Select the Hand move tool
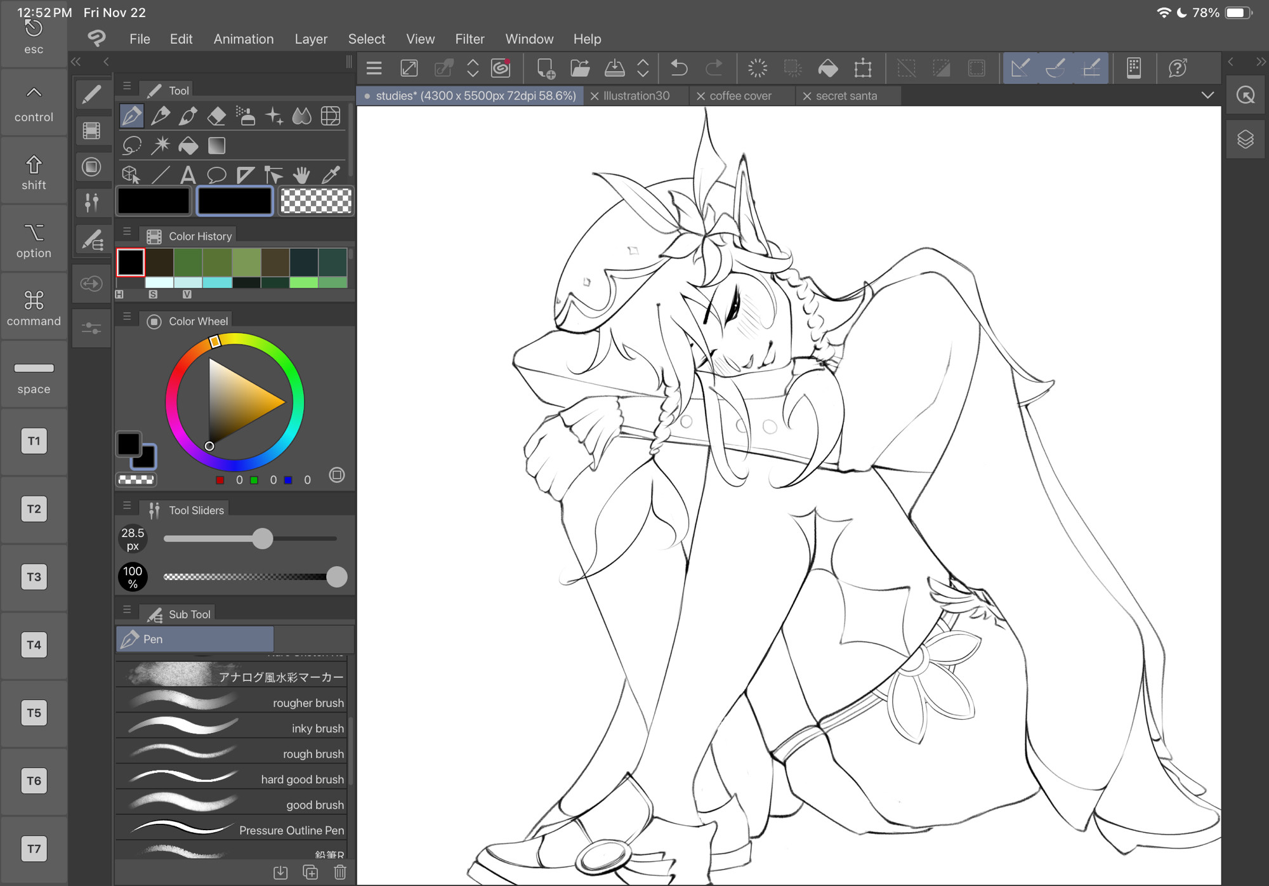The image size is (1269, 886). [x=302, y=175]
